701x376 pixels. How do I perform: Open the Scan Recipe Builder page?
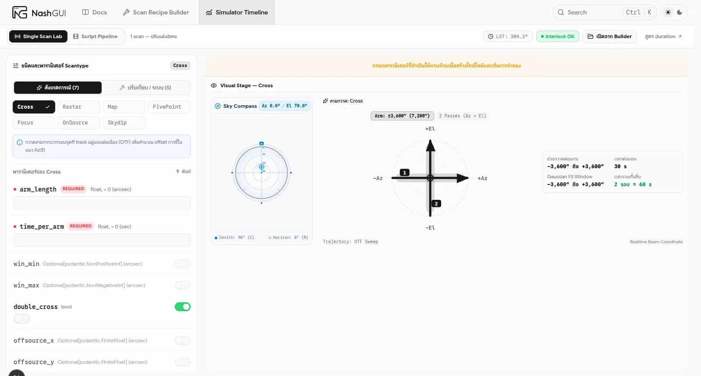tap(156, 12)
